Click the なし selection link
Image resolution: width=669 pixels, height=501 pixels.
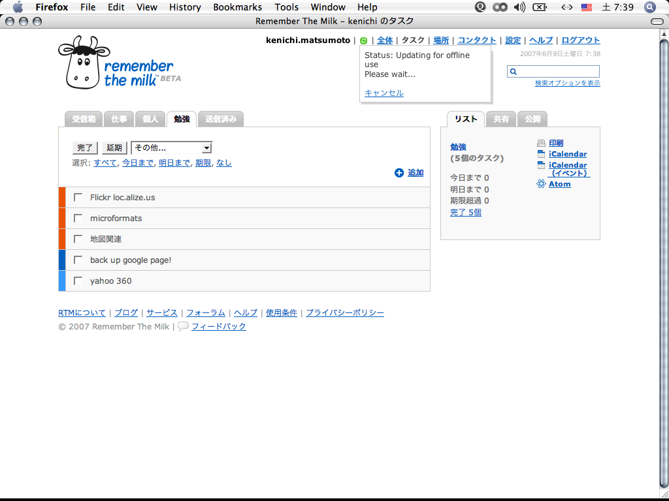click(x=224, y=162)
